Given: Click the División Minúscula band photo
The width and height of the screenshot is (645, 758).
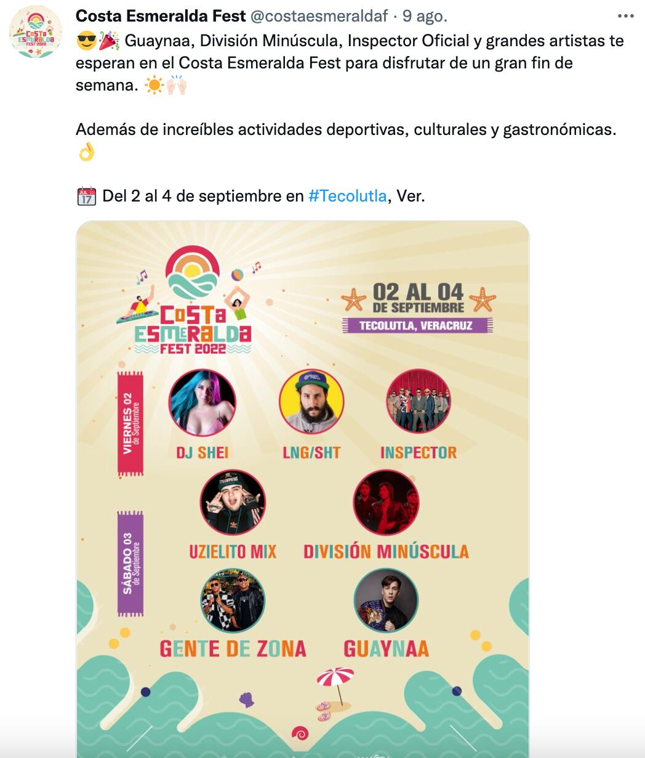Looking at the screenshot, I should (x=386, y=503).
